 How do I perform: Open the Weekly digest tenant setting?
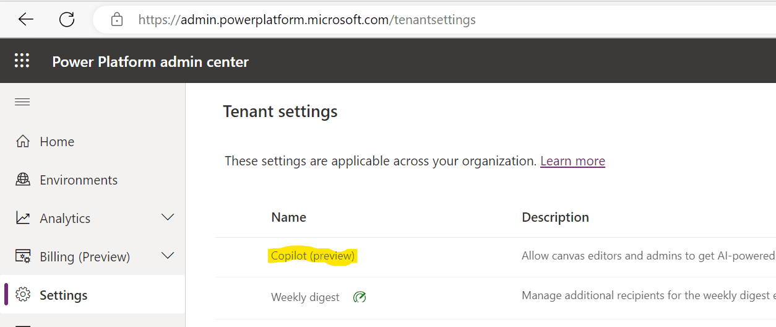click(x=305, y=297)
